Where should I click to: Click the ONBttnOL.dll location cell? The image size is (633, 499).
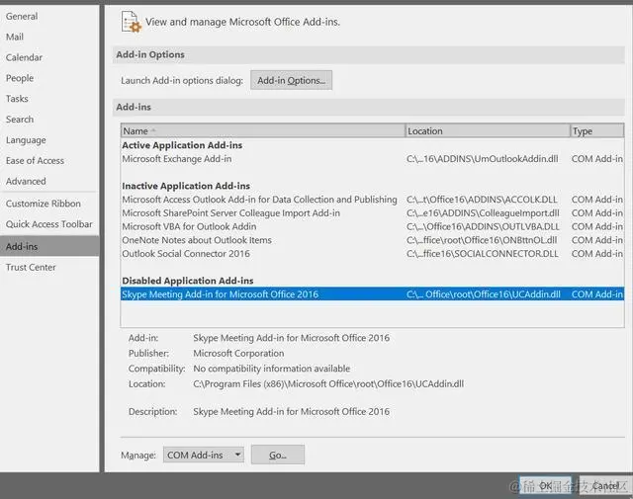482,240
